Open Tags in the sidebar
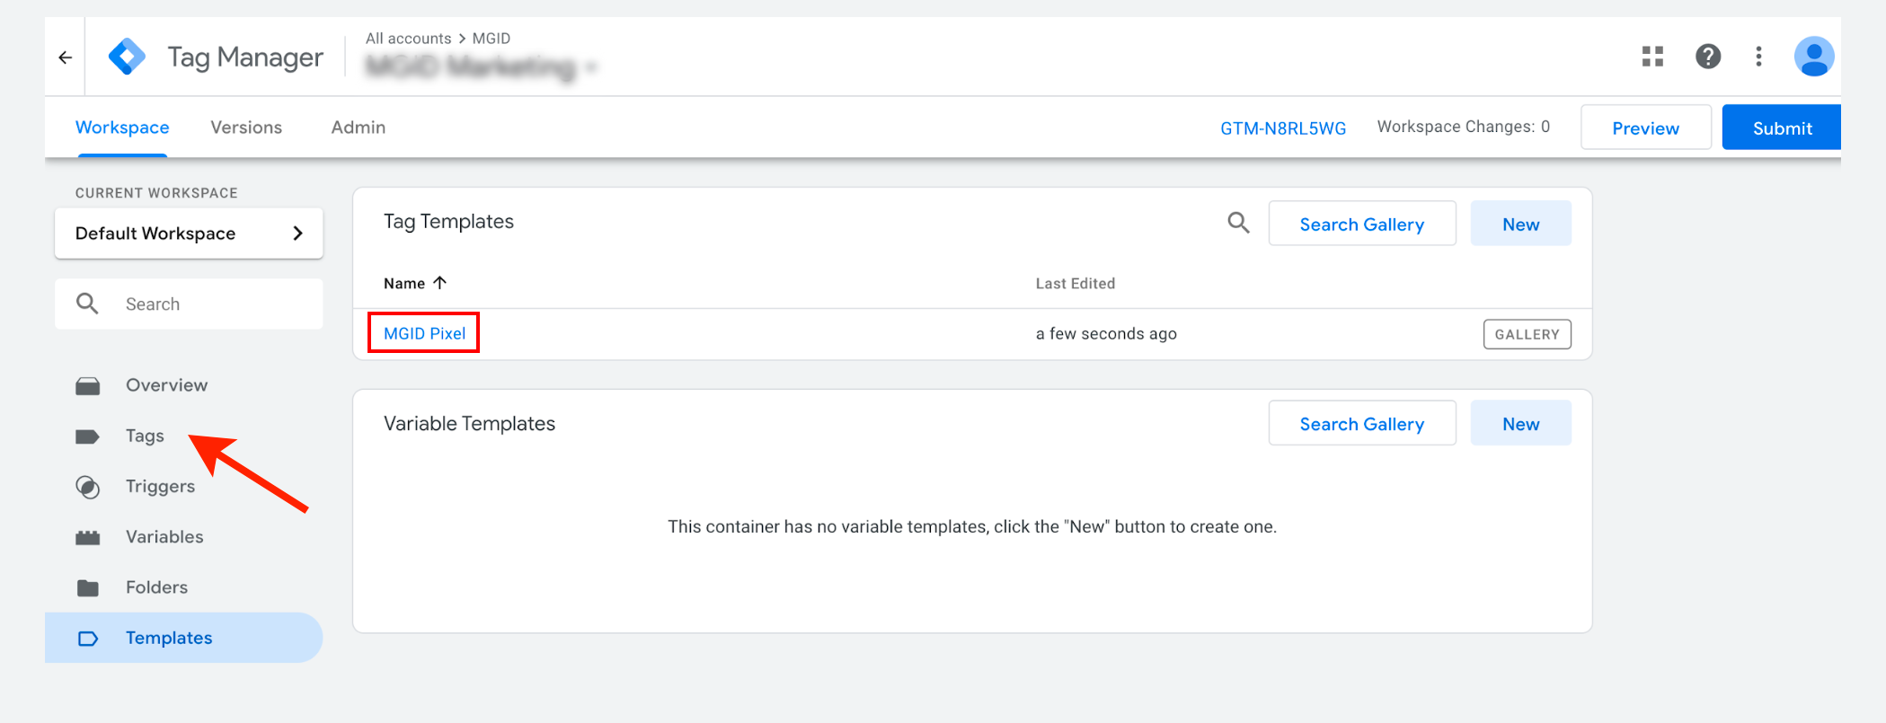1886x723 pixels. [145, 436]
